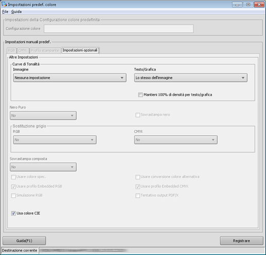Switch to the CMYK tab
Viewport: 266px width, 255px height.
point(23,50)
